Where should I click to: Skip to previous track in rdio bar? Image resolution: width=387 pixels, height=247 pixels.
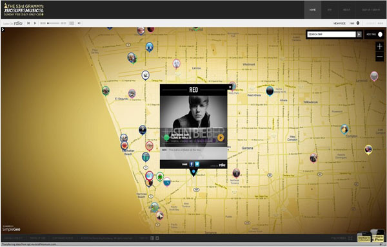(x=28, y=23)
